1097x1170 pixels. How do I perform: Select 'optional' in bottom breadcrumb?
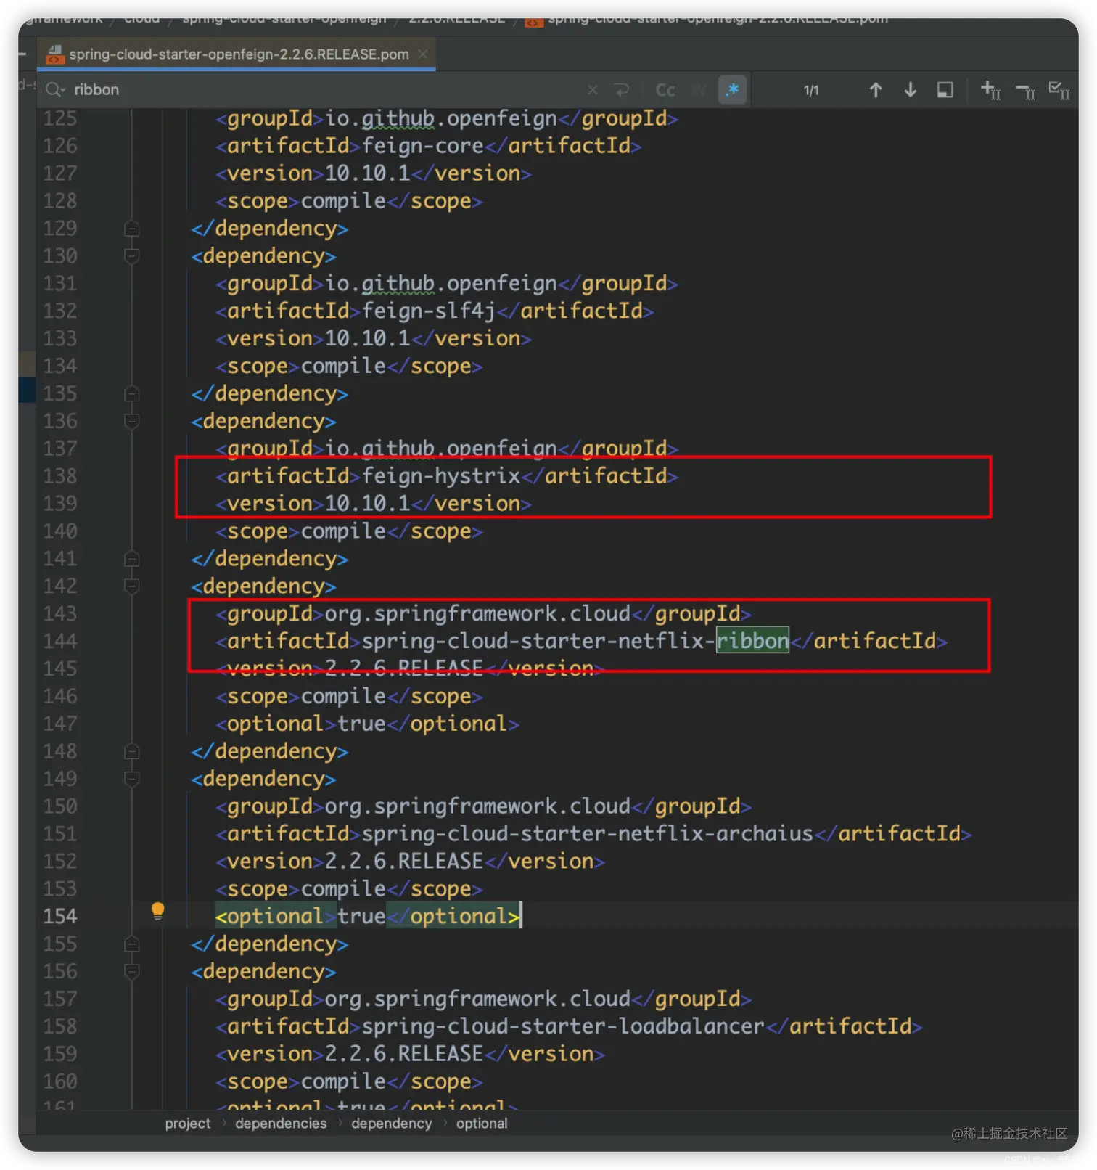(482, 1124)
